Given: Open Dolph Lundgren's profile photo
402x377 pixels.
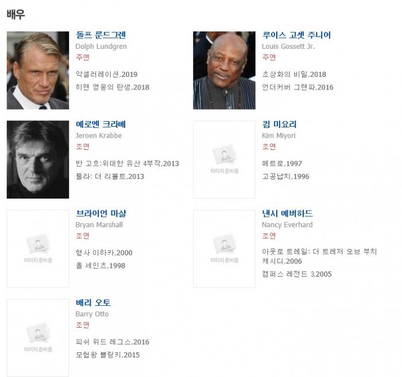Looking at the screenshot, I should (x=38, y=71).
